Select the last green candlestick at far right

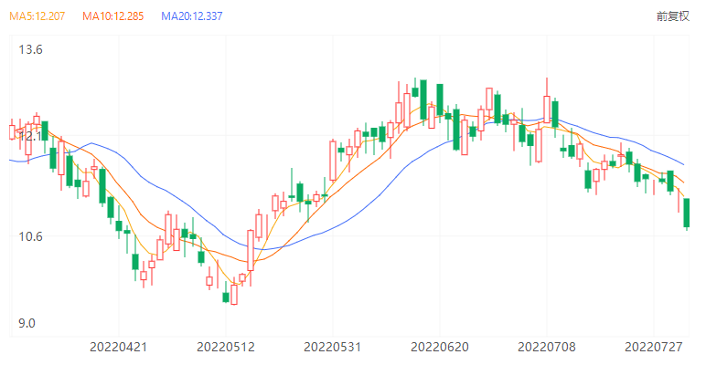687,213
